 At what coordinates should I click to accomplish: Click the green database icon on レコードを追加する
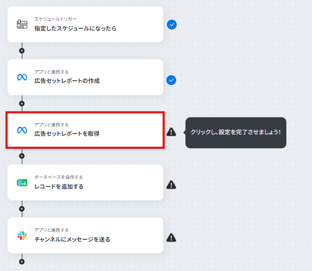pyautogui.click(x=22, y=183)
